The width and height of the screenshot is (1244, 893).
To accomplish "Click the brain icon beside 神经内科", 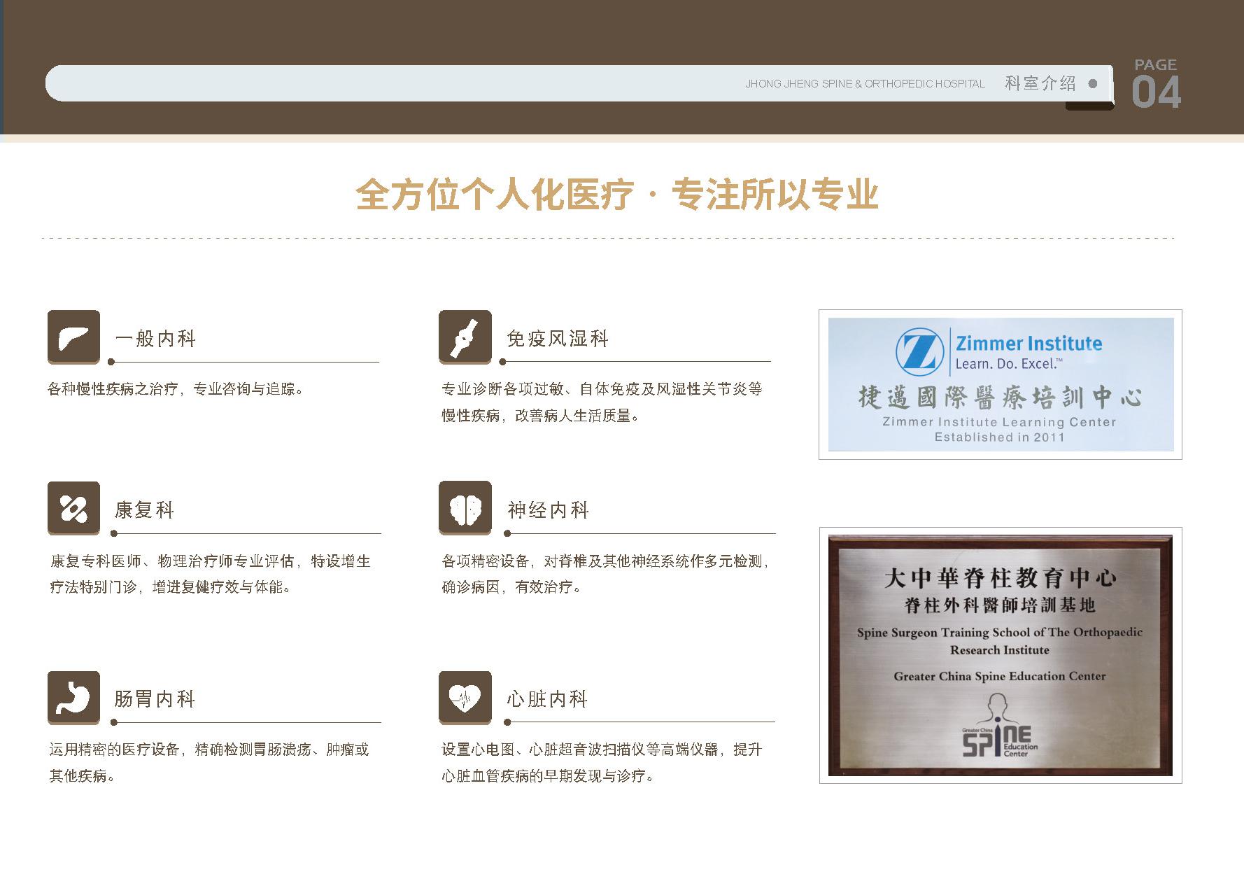I will click(x=465, y=509).
